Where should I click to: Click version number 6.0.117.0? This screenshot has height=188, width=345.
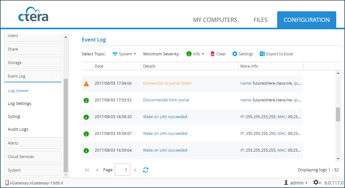click(334, 183)
